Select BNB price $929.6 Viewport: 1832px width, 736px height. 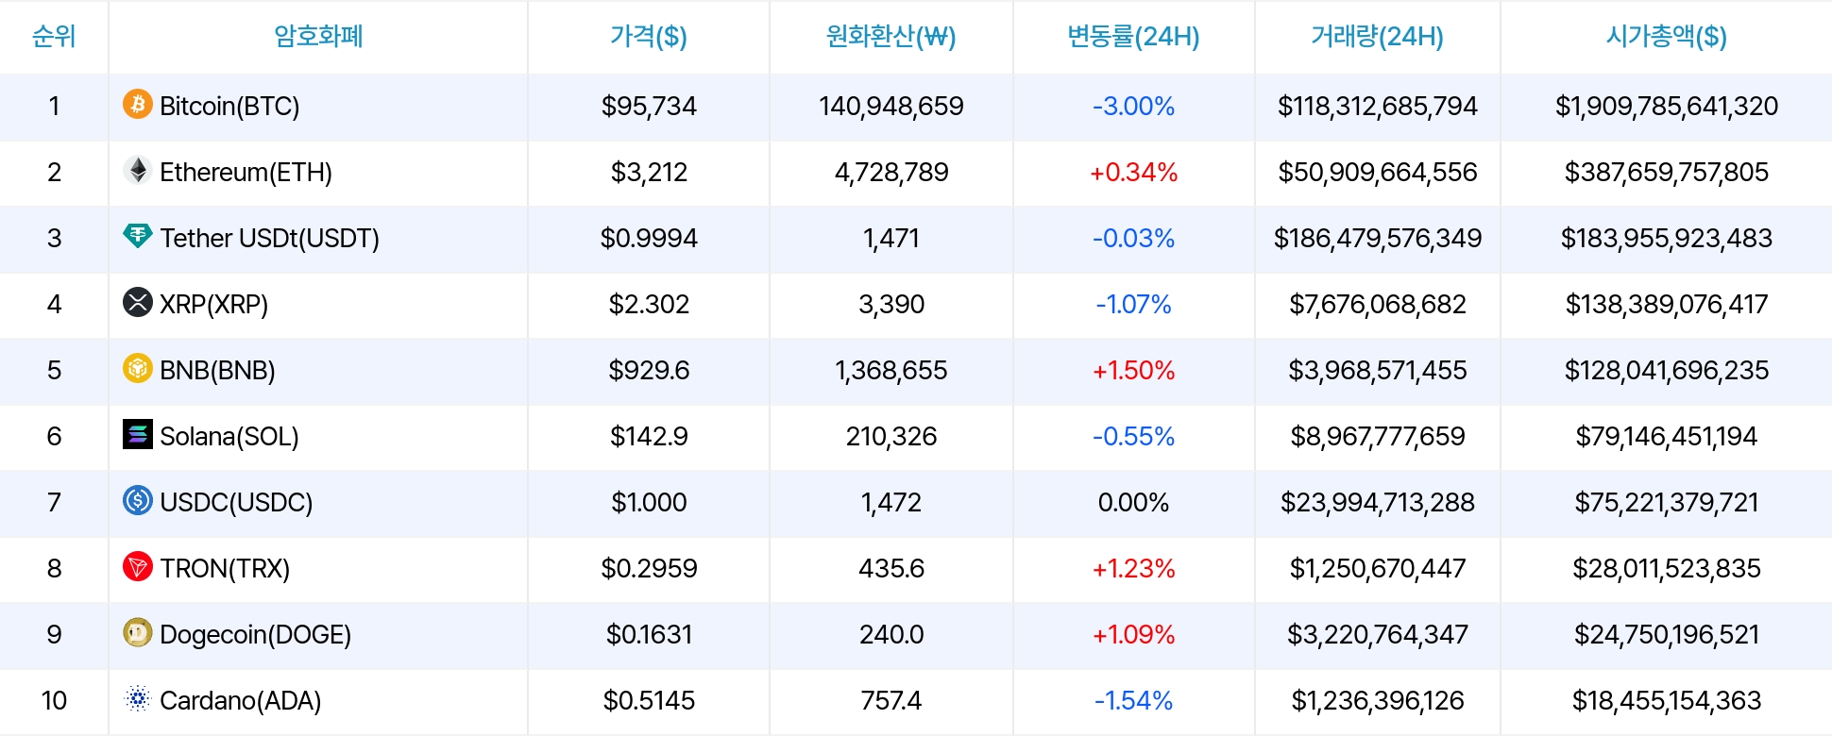coord(649,370)
